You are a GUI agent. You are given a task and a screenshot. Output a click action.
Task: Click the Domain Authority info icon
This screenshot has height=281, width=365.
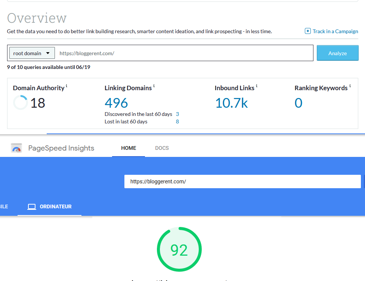[66, 86]
